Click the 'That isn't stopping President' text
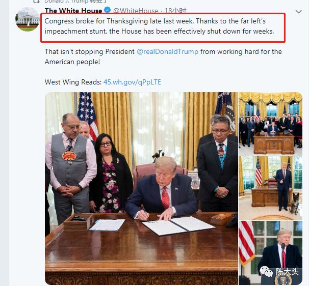The height and width of the screenshot is (286, 309). [90, 52]
